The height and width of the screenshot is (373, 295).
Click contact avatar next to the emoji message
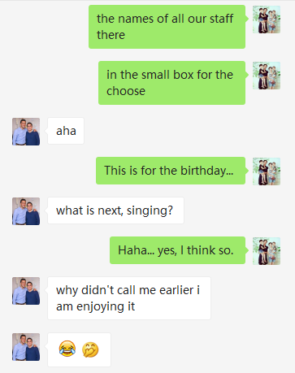click(x=26, y=347)
